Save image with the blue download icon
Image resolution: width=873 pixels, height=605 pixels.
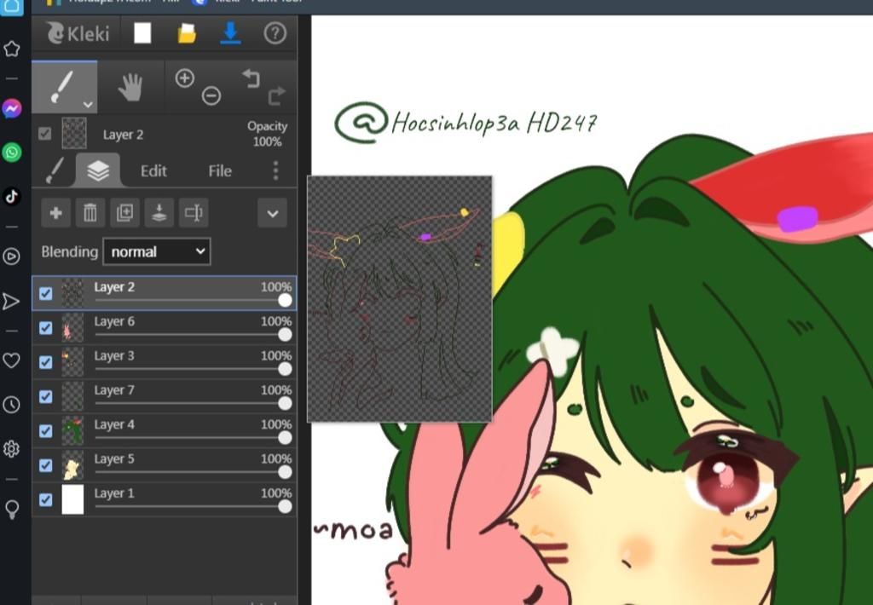tap(230, 33)
